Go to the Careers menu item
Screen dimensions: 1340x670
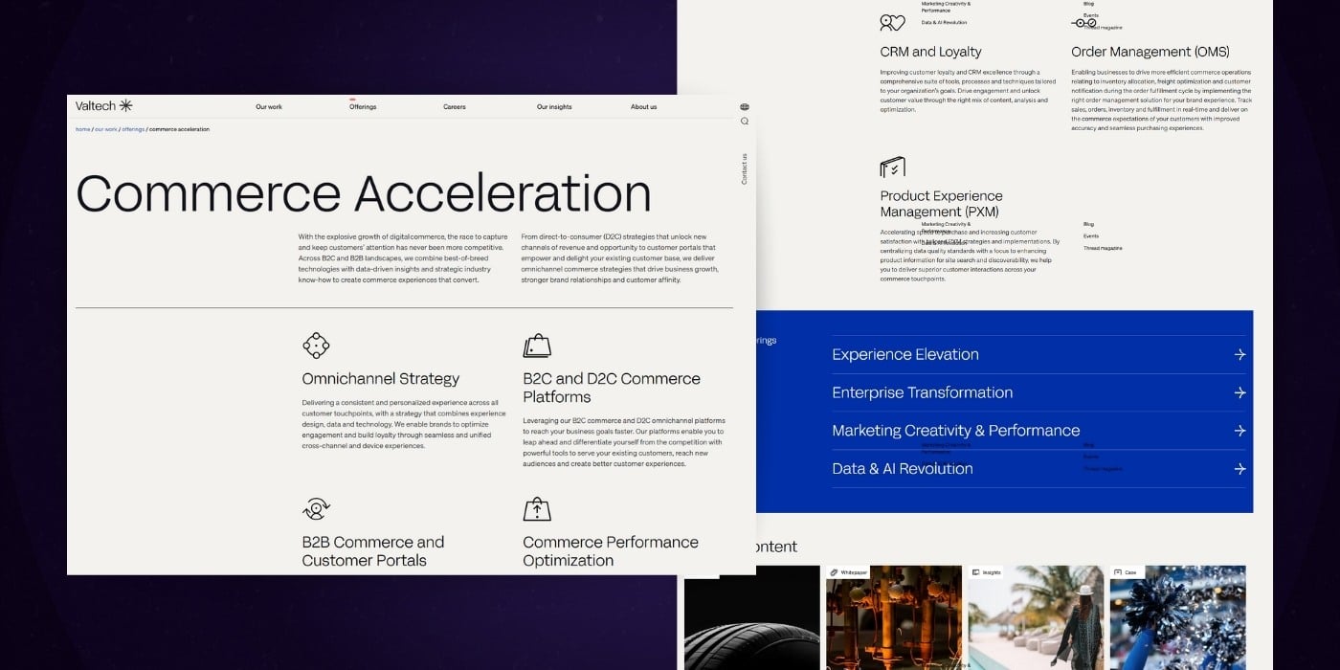point(455,107)
